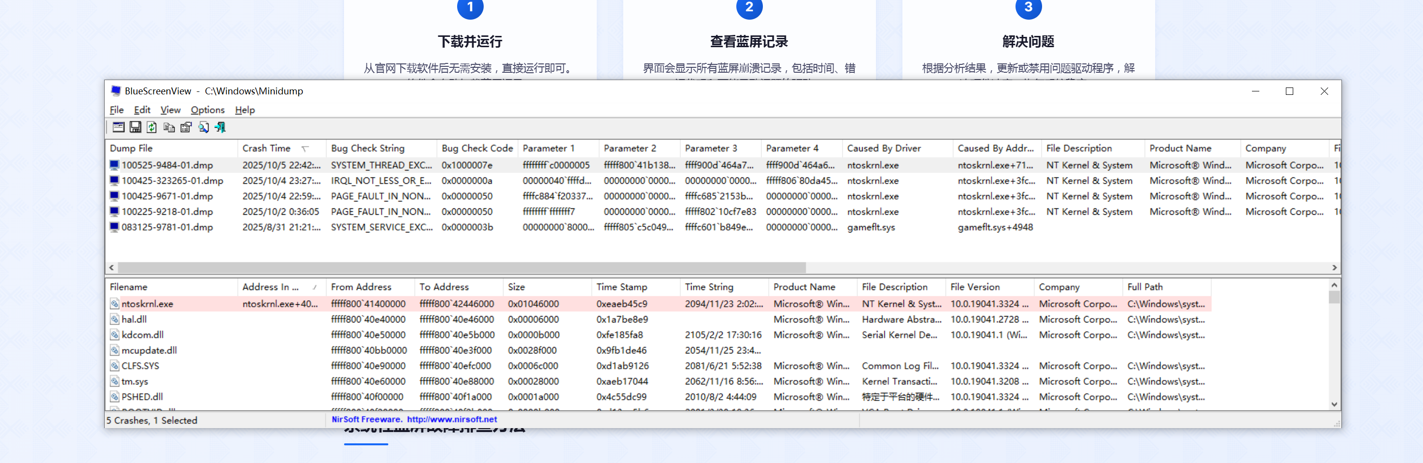
Task: Click the horizontal scrollbar thumb of crash list
Action: pyautogui.click(x=462, y=267)
